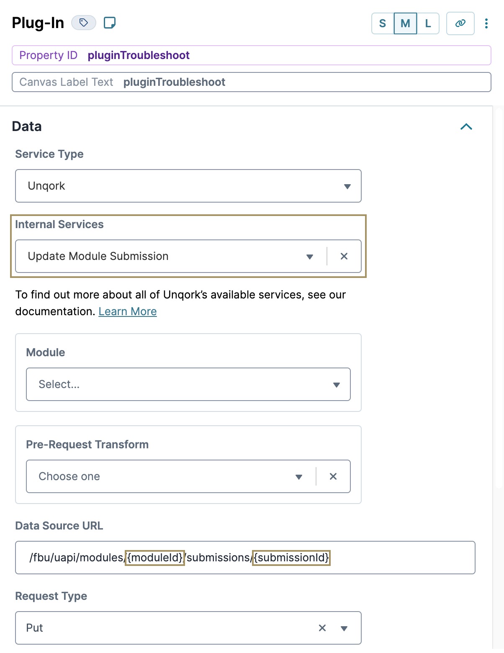Collapse the Data section chevron

pos(466,126)
